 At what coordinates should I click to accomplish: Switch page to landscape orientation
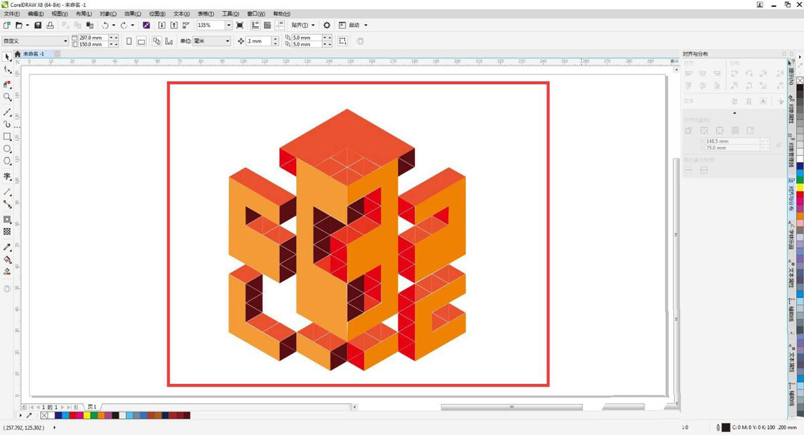coord(141,42)
